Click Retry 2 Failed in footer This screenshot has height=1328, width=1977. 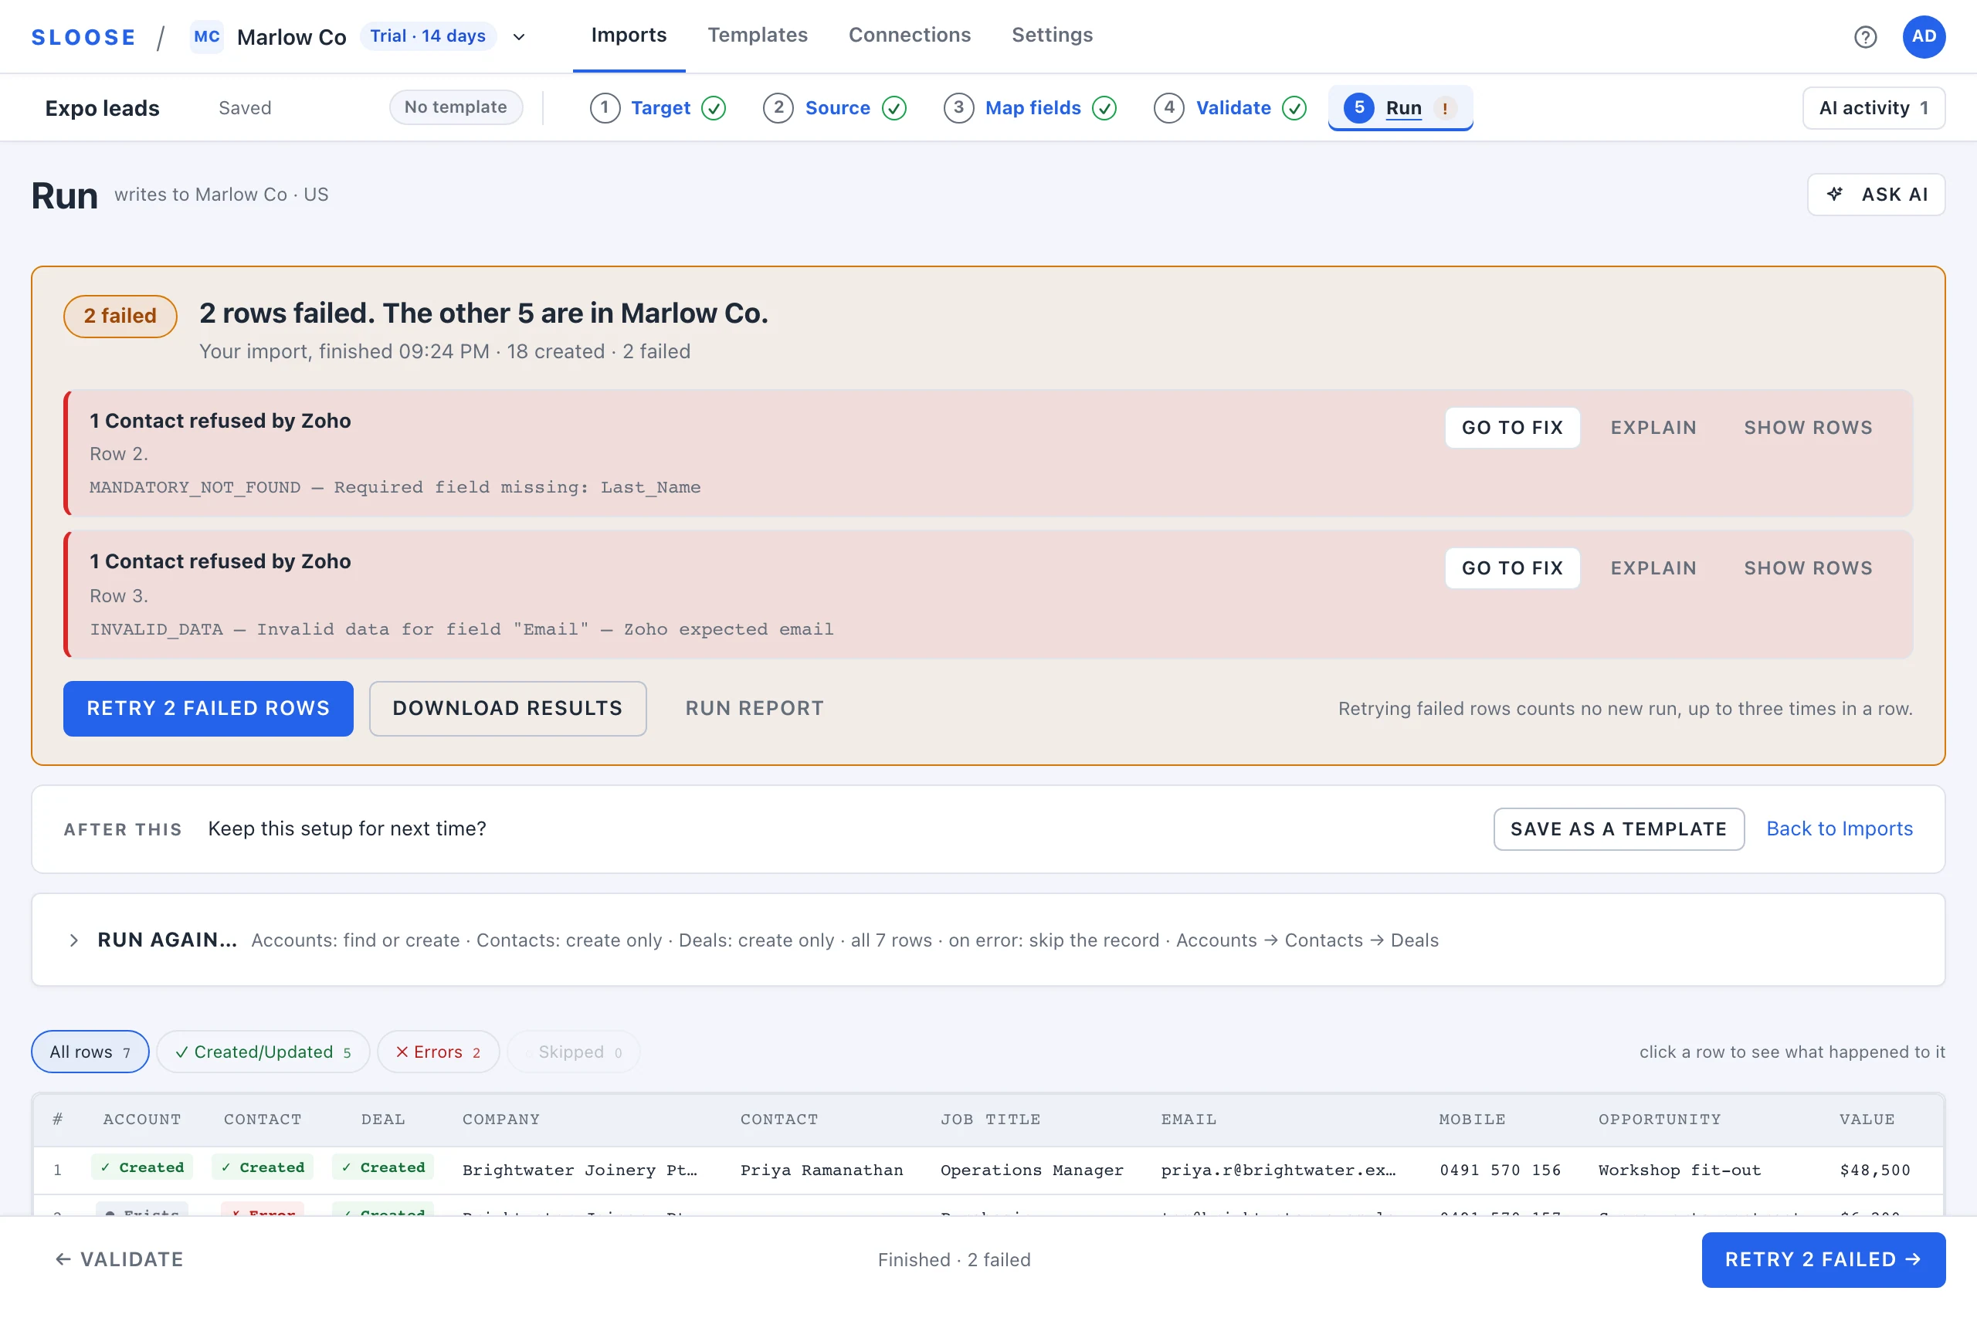pyautogui.click(x=1823, y=1259)
